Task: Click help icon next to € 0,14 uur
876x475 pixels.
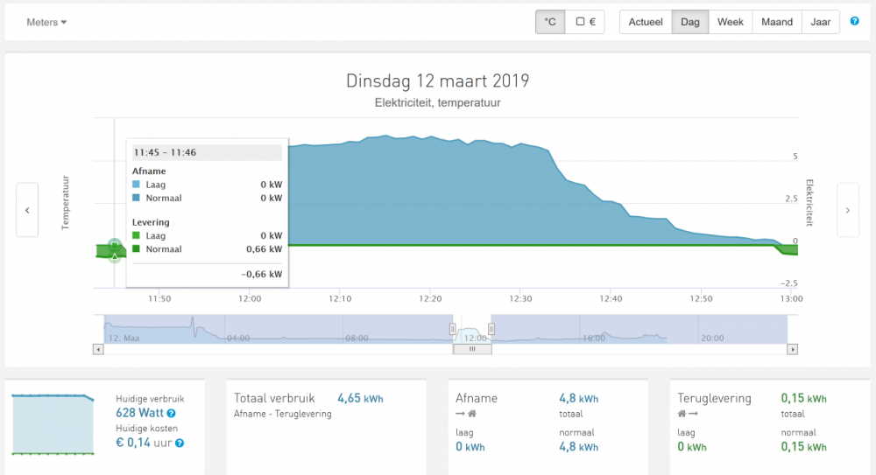Action: (x=180, y=444)
